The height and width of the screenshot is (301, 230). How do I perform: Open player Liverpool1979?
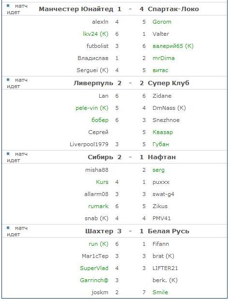[89, 144]
